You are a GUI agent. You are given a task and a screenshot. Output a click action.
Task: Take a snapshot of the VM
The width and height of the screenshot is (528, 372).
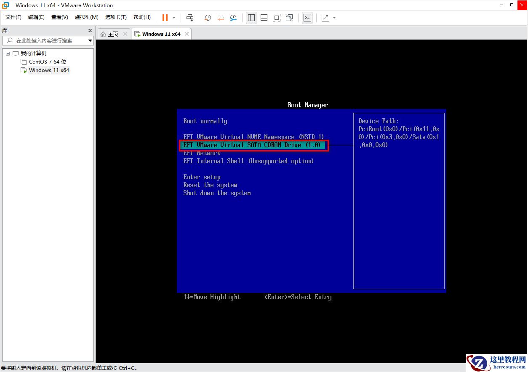[x=207, y=18]
